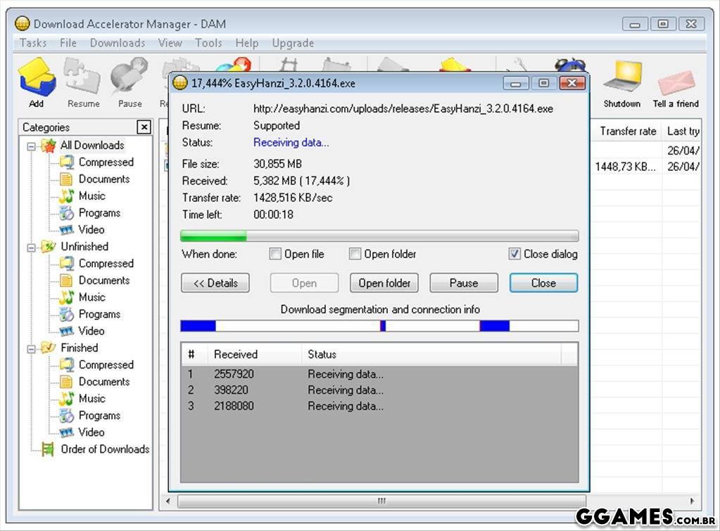Viewport: 720px width, 531px height.
Task: Uncheck the Close dialog checkbox
Action: [x=514, y=255]
